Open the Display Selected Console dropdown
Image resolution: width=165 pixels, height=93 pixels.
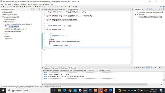click(x=155, y=67)
